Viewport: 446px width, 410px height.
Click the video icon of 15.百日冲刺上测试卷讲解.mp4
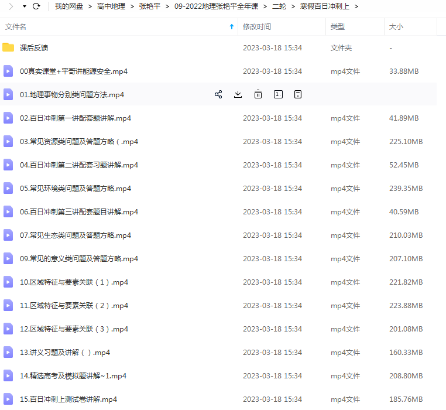[8, 399]
